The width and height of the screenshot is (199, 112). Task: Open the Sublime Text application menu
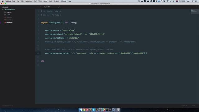point(10,1)
